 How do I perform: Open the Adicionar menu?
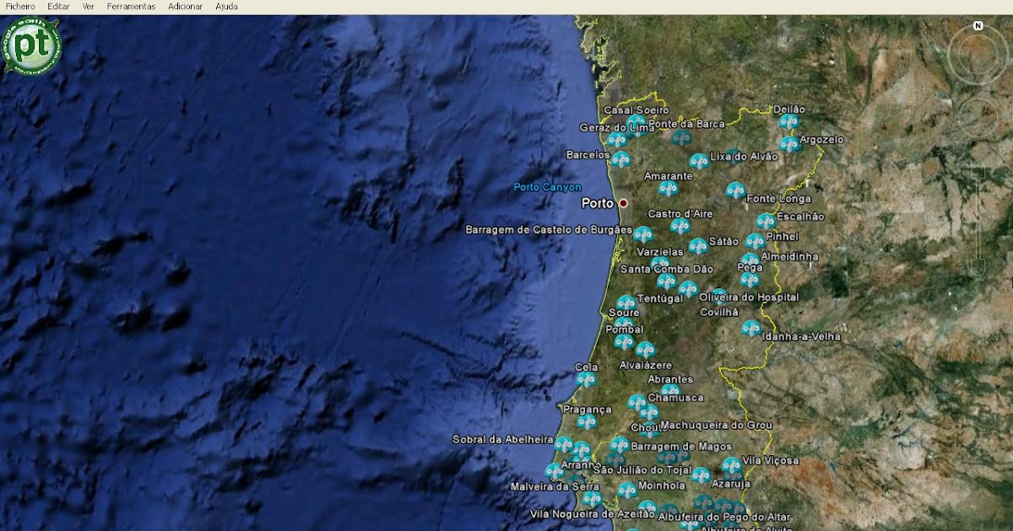[187, 6]
